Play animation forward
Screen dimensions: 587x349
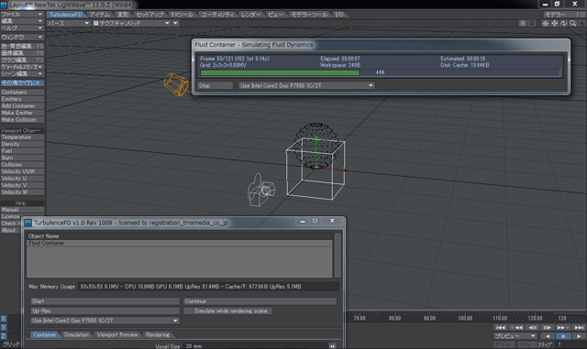coord(579,336)
